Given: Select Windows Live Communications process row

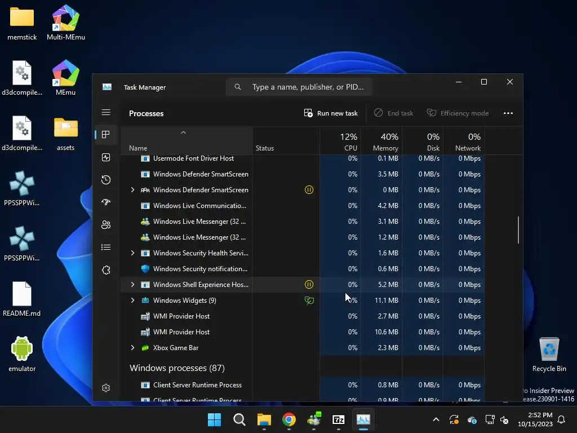Looking at the screenshot, I should 303,206.
